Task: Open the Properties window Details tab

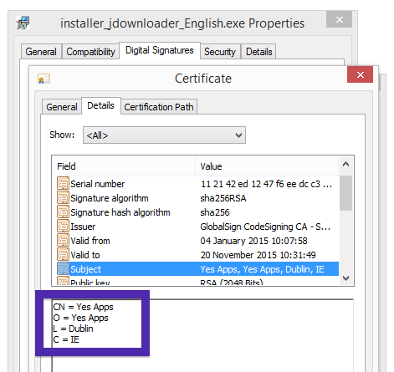Action: point(258,52)
